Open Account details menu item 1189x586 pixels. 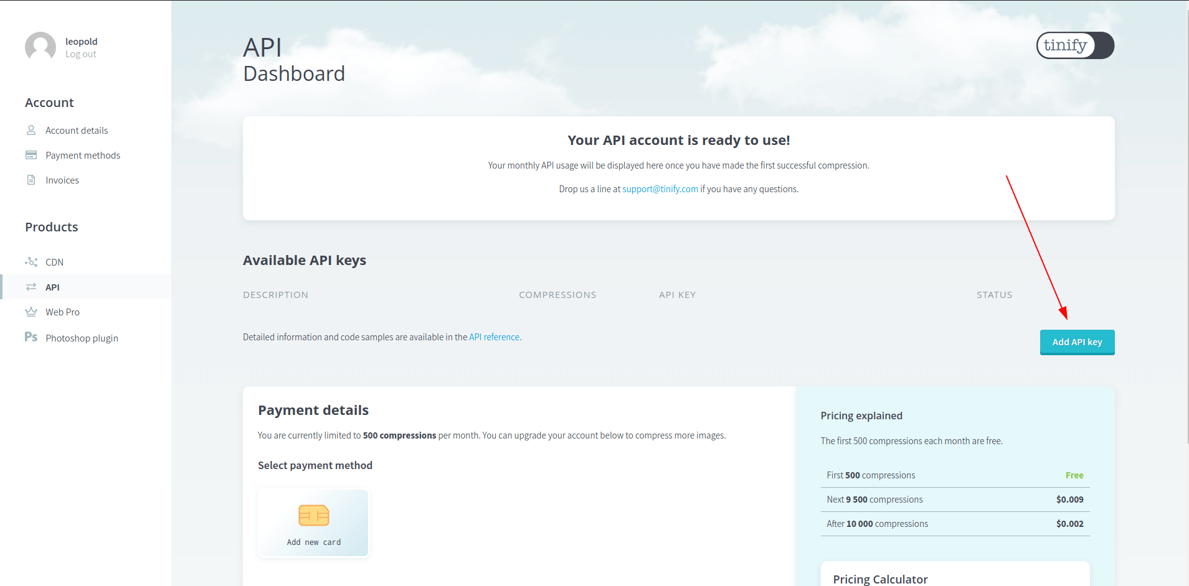coord(77,131)
